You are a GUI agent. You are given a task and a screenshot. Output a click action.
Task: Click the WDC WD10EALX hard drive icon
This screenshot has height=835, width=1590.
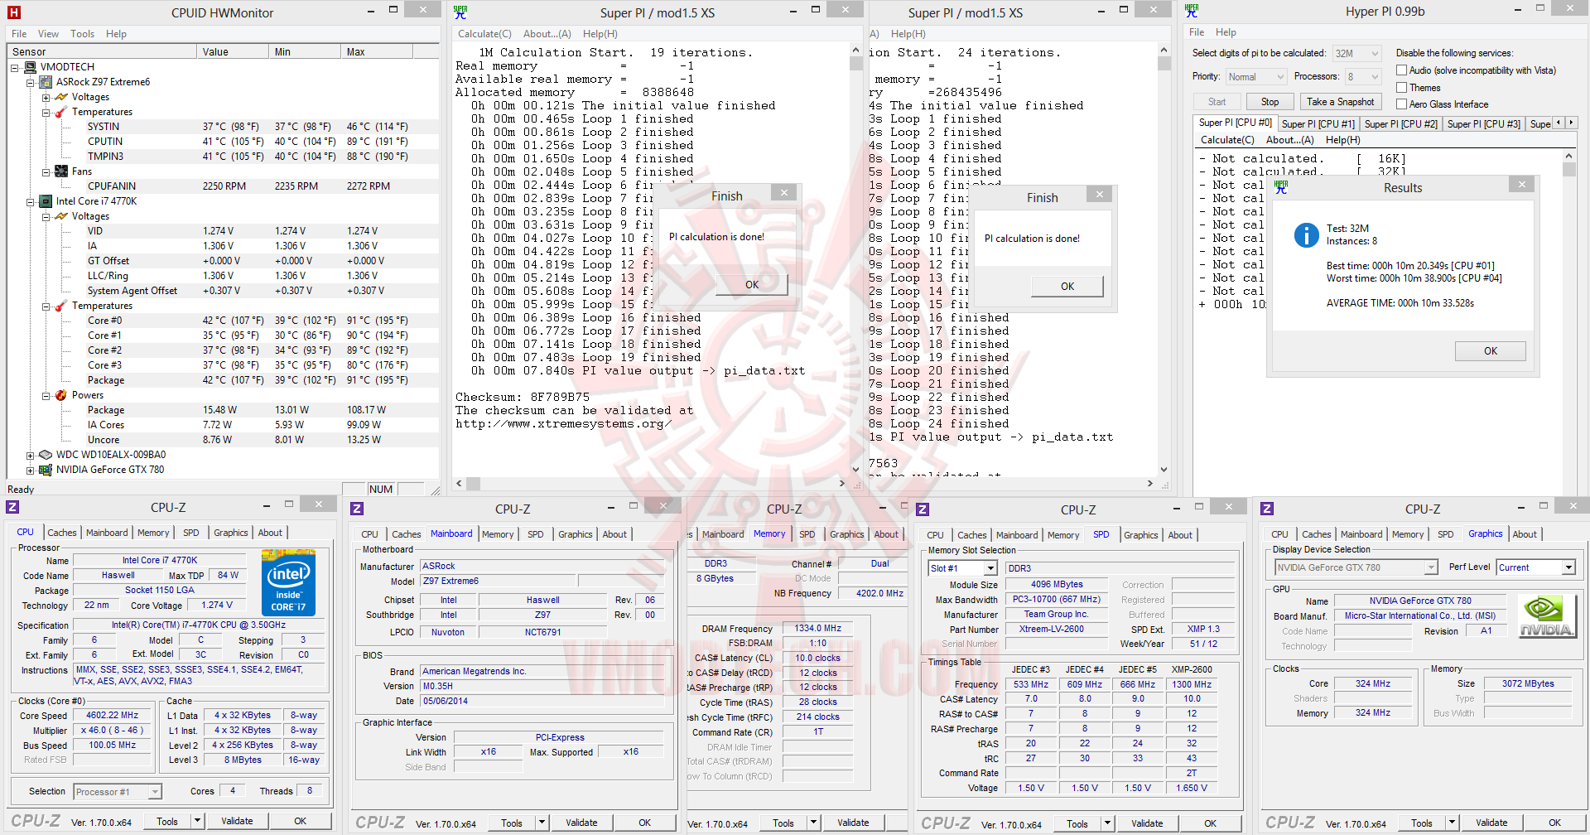[x=46, y=455]
